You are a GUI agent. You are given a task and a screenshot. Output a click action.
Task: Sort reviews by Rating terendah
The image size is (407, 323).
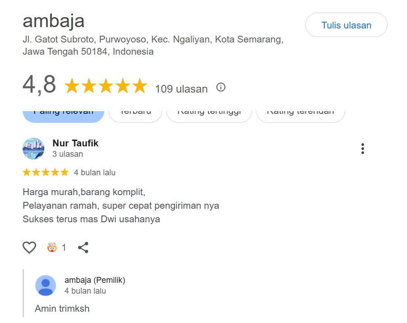[300, 114]
